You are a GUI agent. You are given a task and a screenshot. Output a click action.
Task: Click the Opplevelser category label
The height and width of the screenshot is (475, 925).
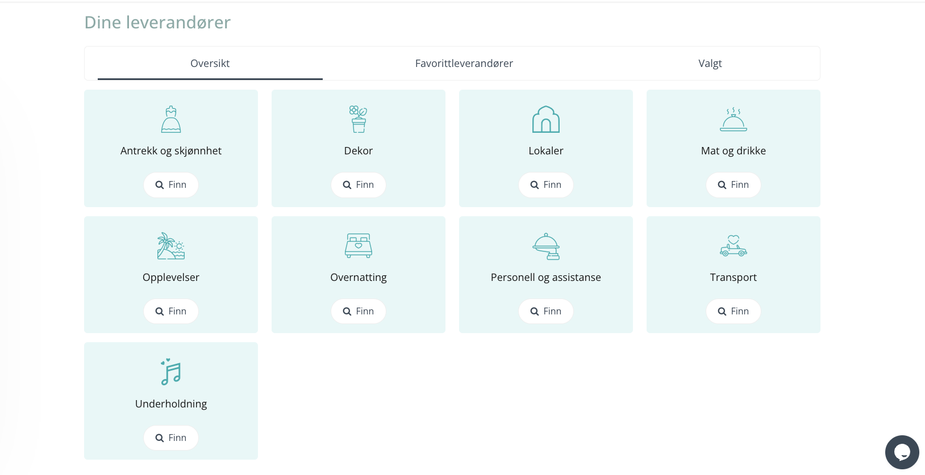[x=171, y=278]
